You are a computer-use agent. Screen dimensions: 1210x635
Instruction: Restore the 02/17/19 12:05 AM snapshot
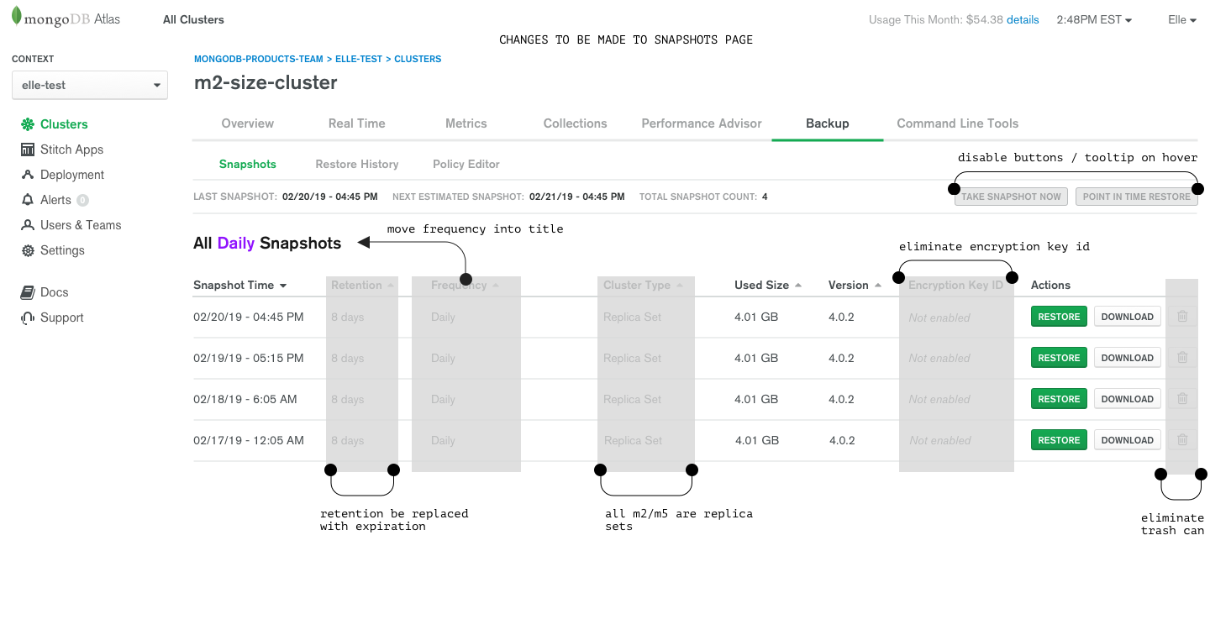[1059, 440]
